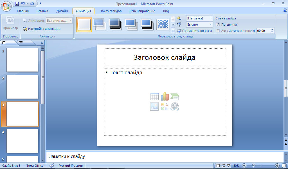Screen dimensions: 288x169
Task: Click the Текст слайда bullet text
Action: [126, 73]
